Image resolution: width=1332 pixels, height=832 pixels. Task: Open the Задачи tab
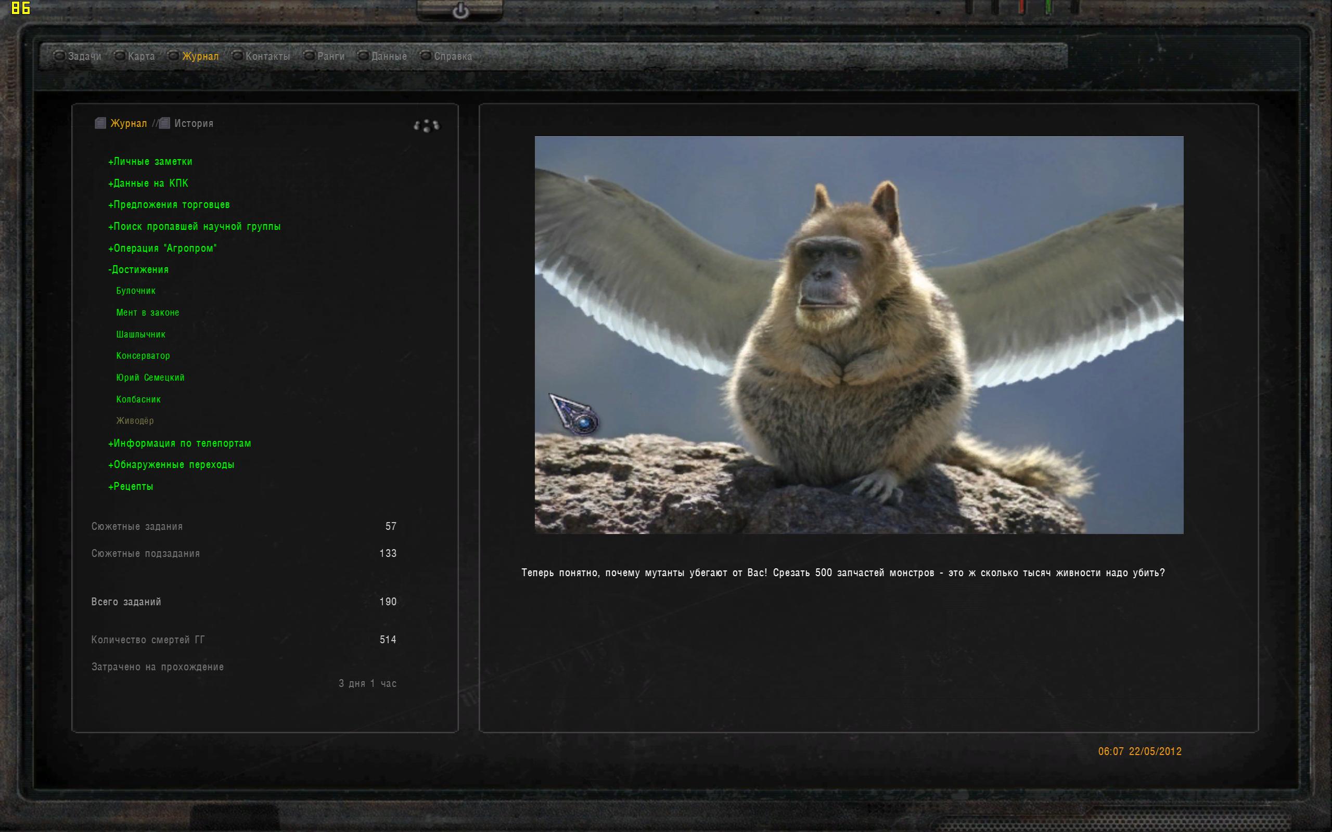tap(84, 56)
